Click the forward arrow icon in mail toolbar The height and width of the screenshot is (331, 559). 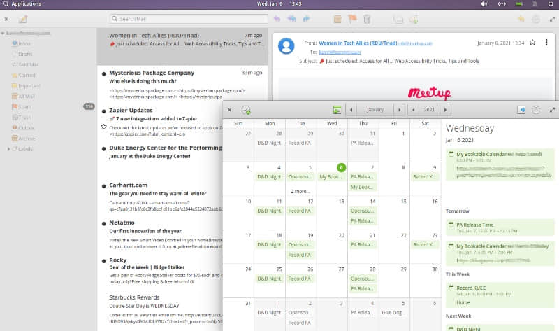point(307,19)
